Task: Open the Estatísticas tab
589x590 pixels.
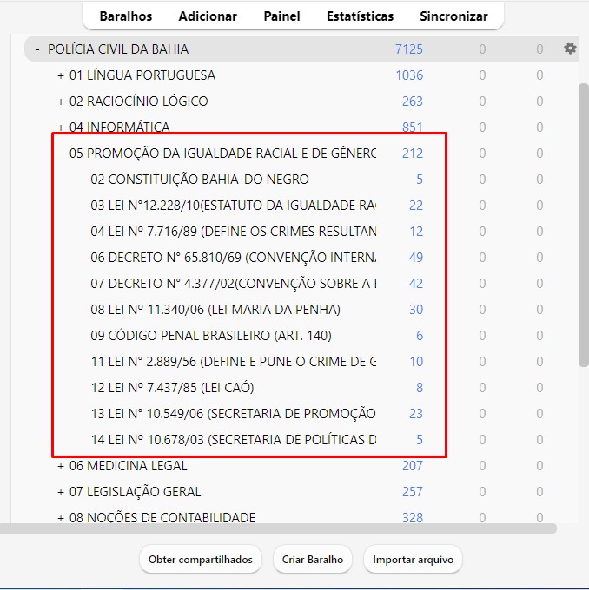Action: point(360,16)
